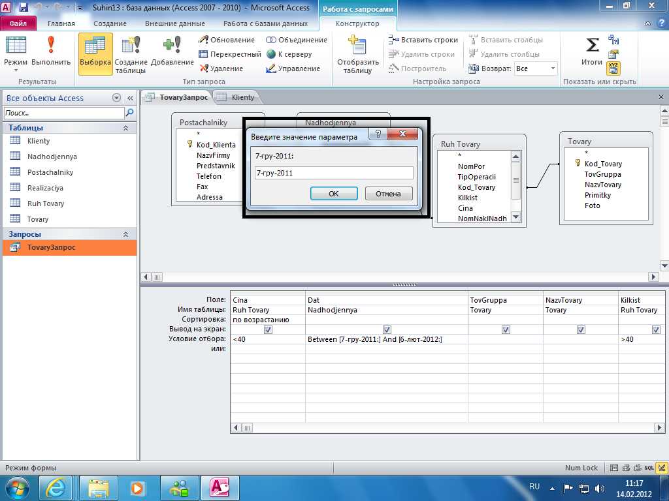Image resolution: width=669 pixels, height=501 pixels.
Task: Uncheck Вывод на экран for NazvTovary
Action: tap(581, 329)
